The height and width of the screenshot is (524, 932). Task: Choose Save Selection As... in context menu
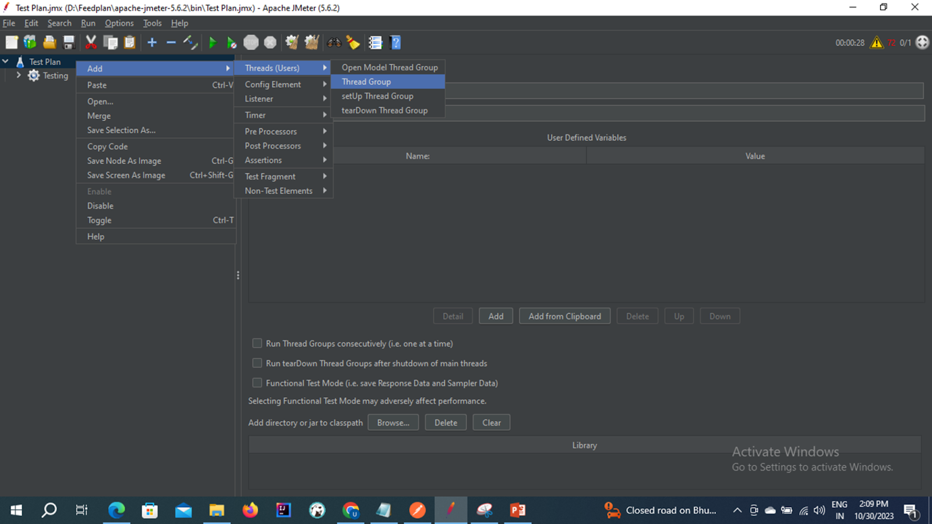tap(156, 130)
